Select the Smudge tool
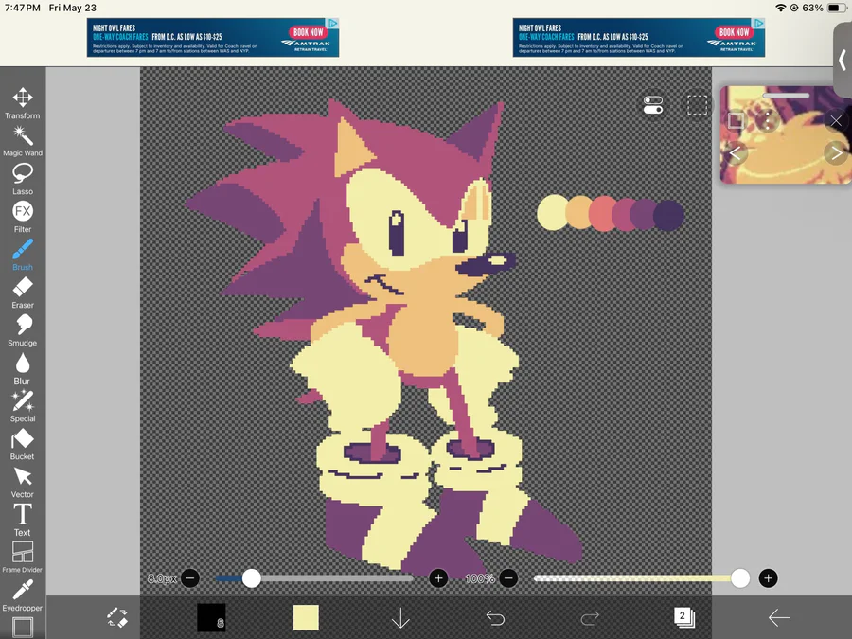 pyautogui.click(x=23, y=331)
